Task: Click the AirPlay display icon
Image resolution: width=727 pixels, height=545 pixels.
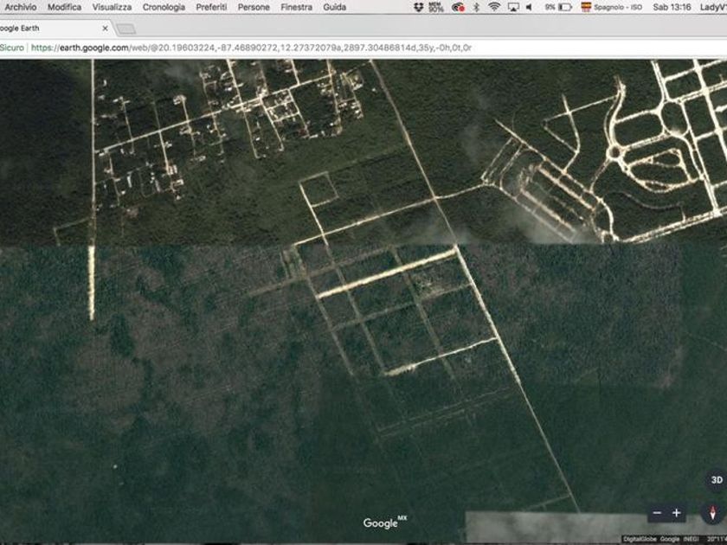Action: (513, 7)
